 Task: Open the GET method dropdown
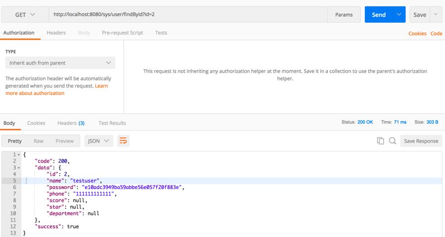pos(25,15)
